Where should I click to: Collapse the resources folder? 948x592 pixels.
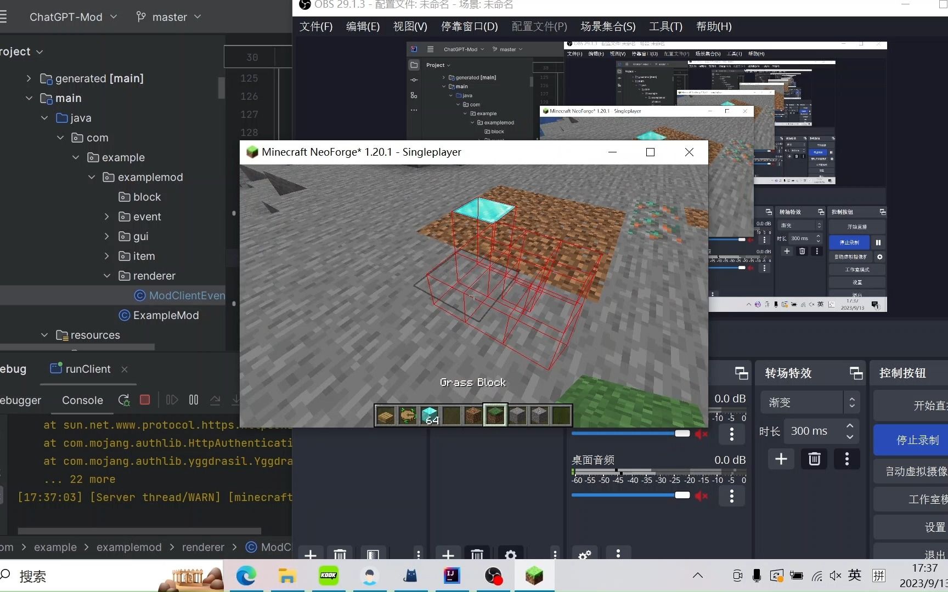point(44,335)
